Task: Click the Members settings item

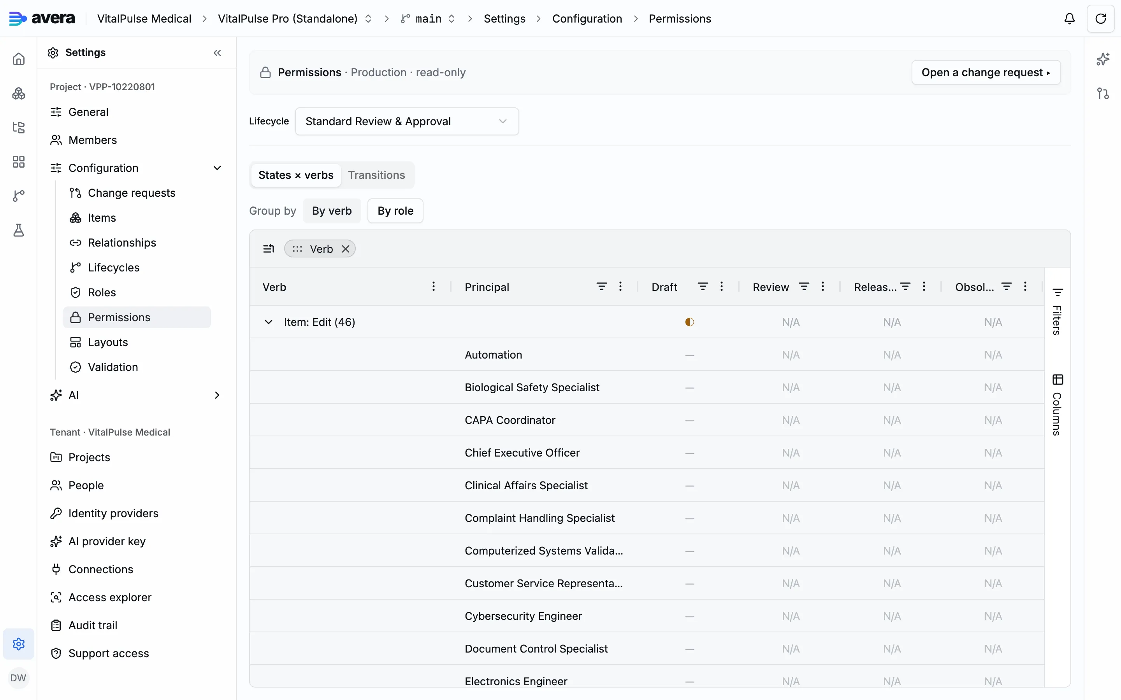Action: [137, 140]
